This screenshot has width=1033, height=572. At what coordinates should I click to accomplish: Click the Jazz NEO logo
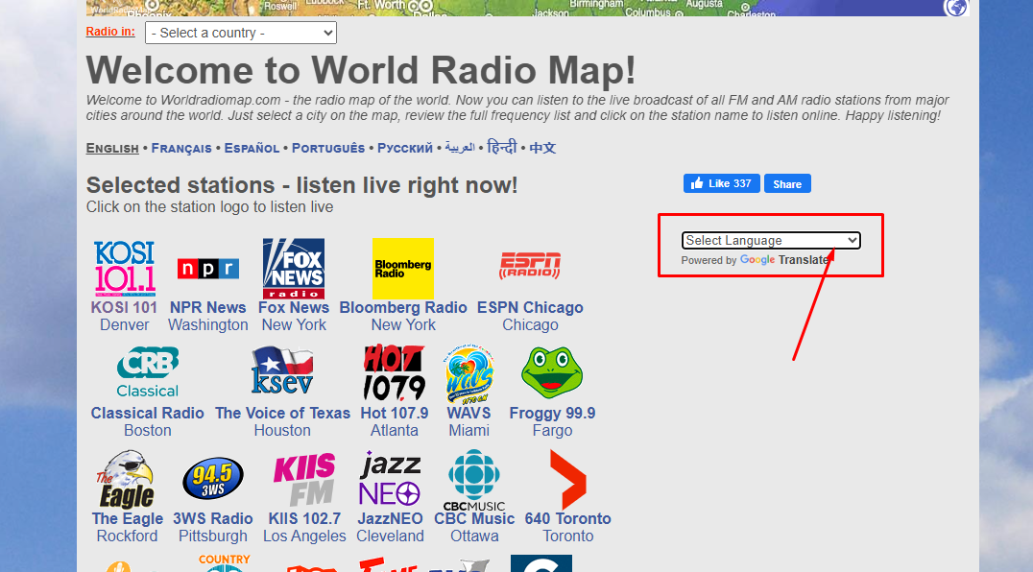pos(390,479)
